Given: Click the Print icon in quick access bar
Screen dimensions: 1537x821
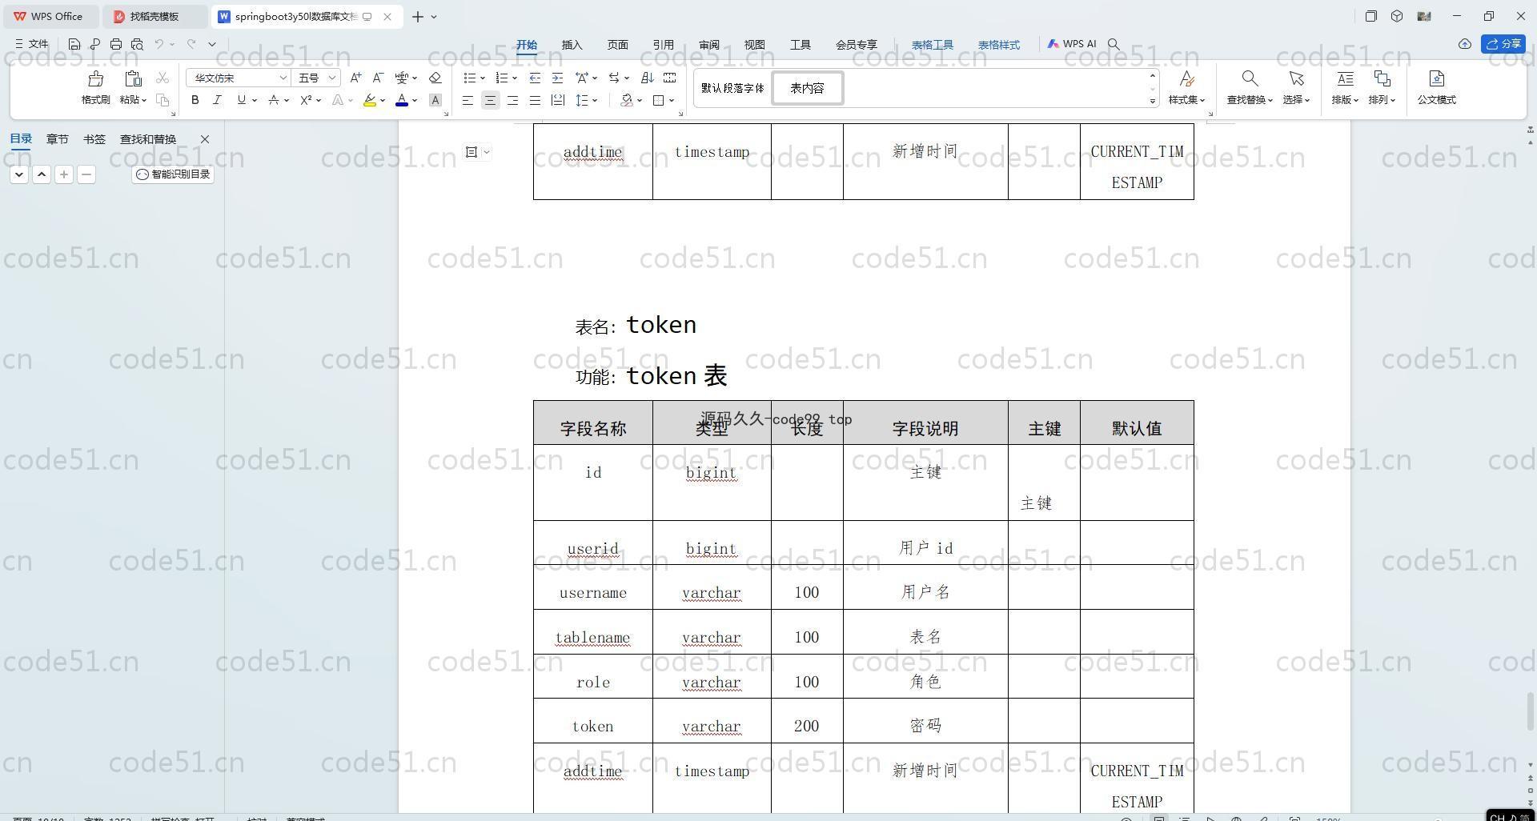Looking at the screenshot, I should tap(116, 44).
